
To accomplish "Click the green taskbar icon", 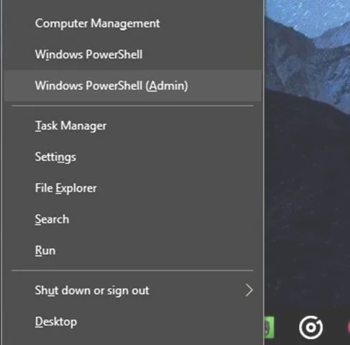I will 270,327.
